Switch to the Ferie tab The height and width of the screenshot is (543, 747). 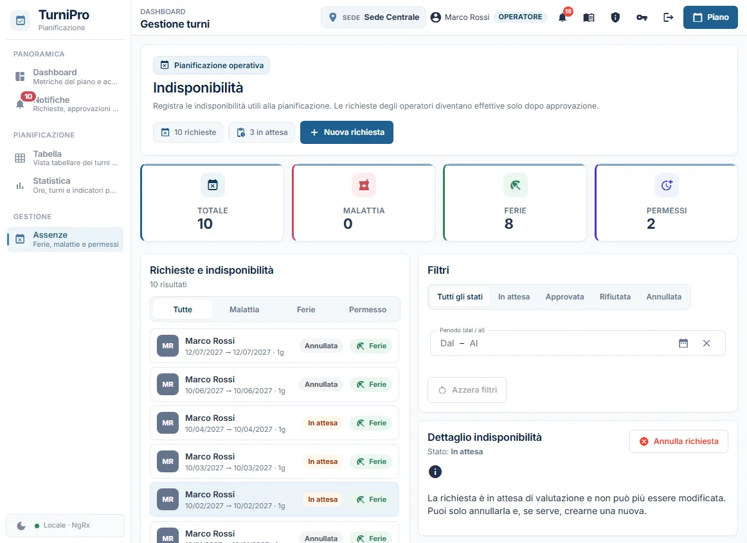click(x=306, y=310)
